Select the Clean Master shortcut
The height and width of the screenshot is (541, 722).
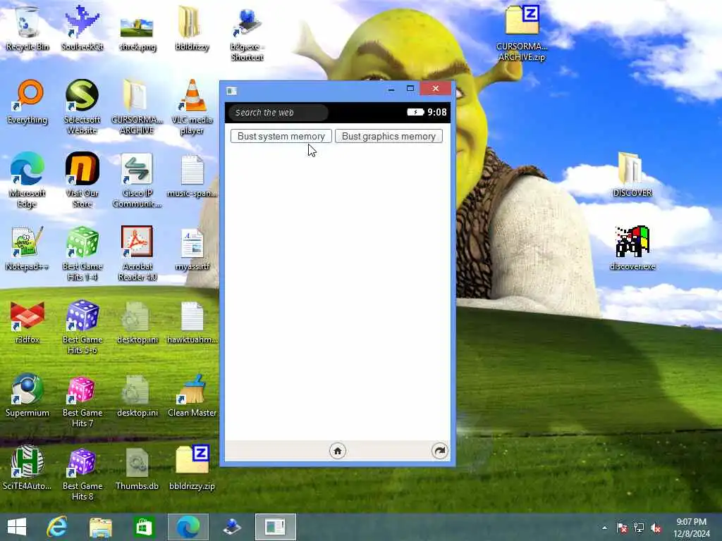coord(192,396)
